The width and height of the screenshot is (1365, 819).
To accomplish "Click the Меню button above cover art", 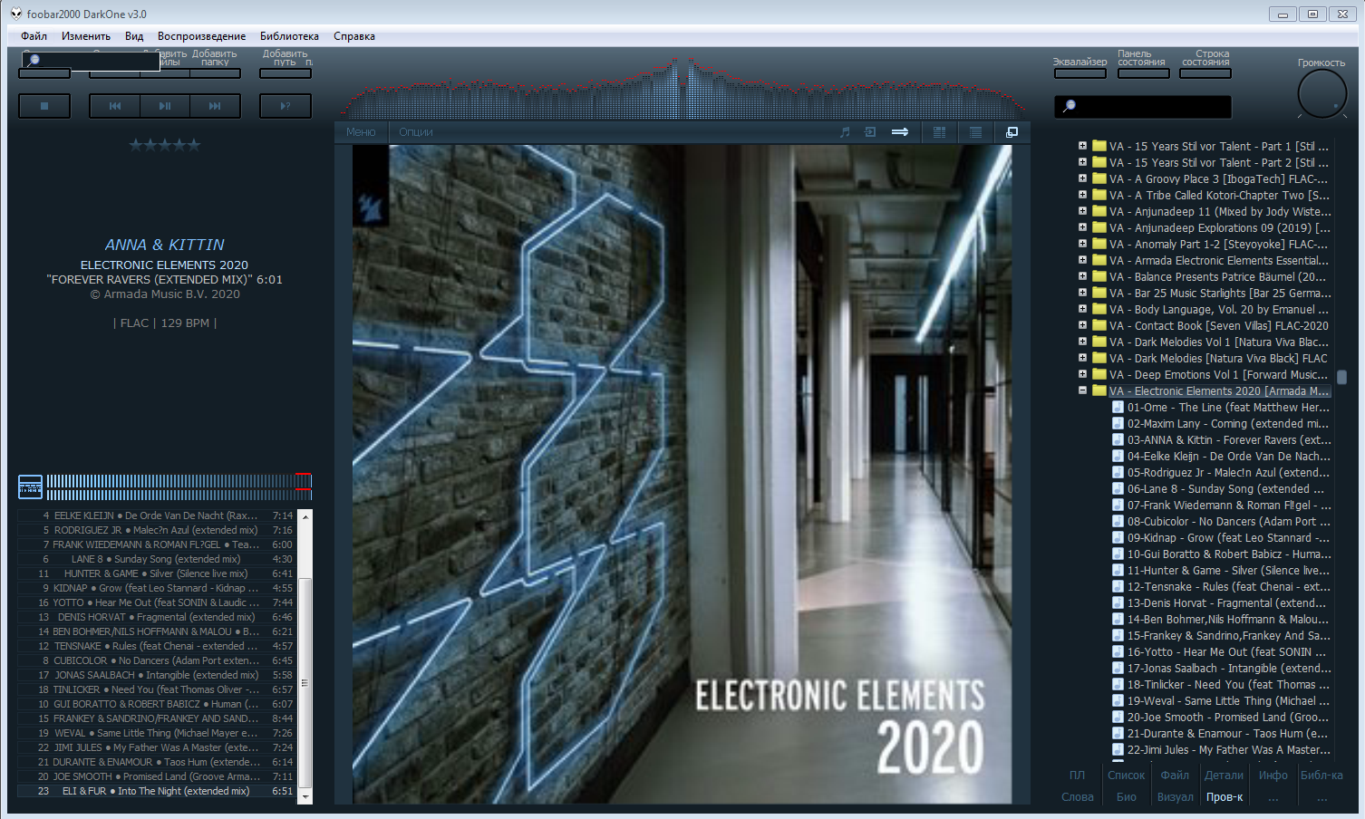I will click(x=361, y=132).
